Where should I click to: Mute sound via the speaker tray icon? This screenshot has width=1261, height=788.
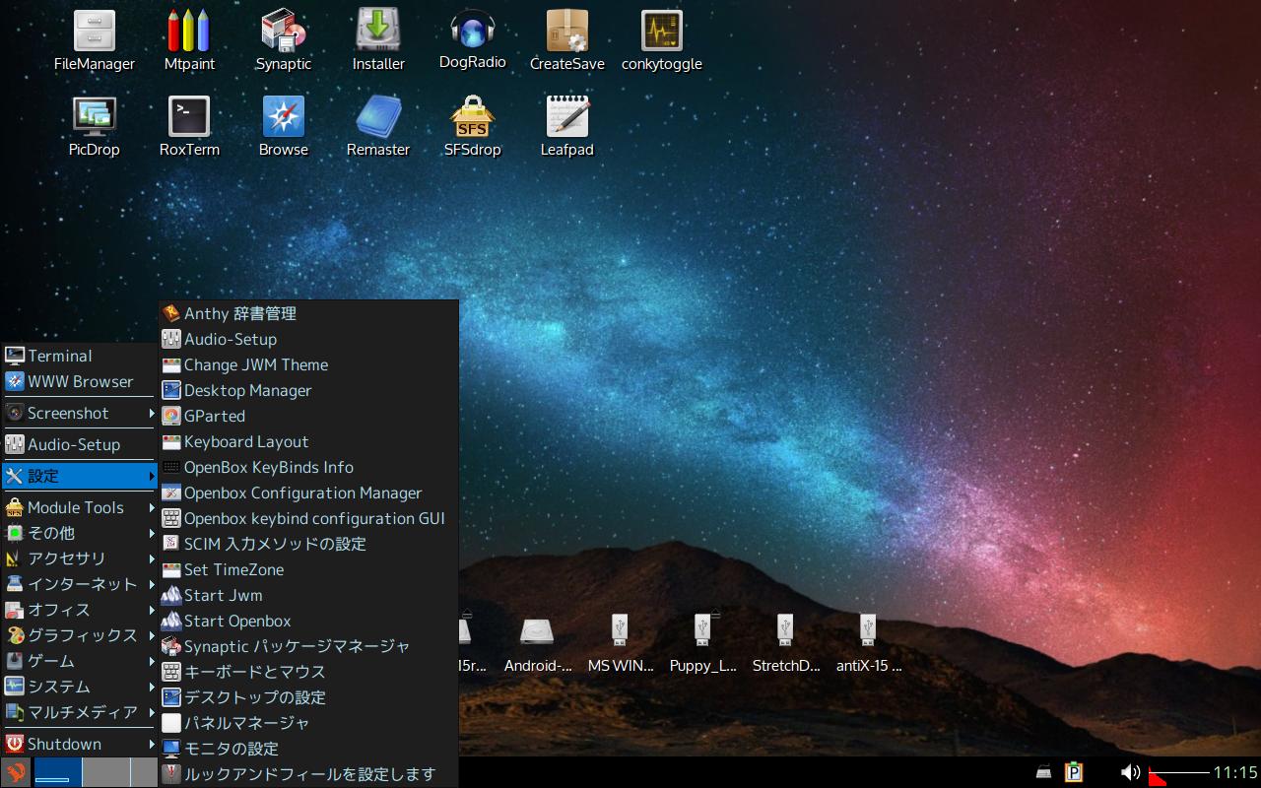[x=1131, y=772]
